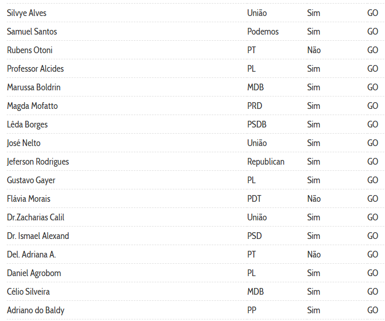This screenshot has width=385, height=321.
Task: Select José Nelto from the list
Action: coord(23,143)
